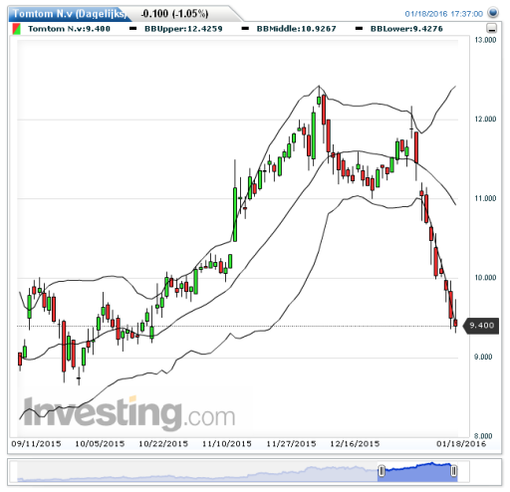The height and width of the screenshot is (492, 510).
Task: Click the BBMiddle legend marker
Action: pyautogui.click(x=245, y=29)
